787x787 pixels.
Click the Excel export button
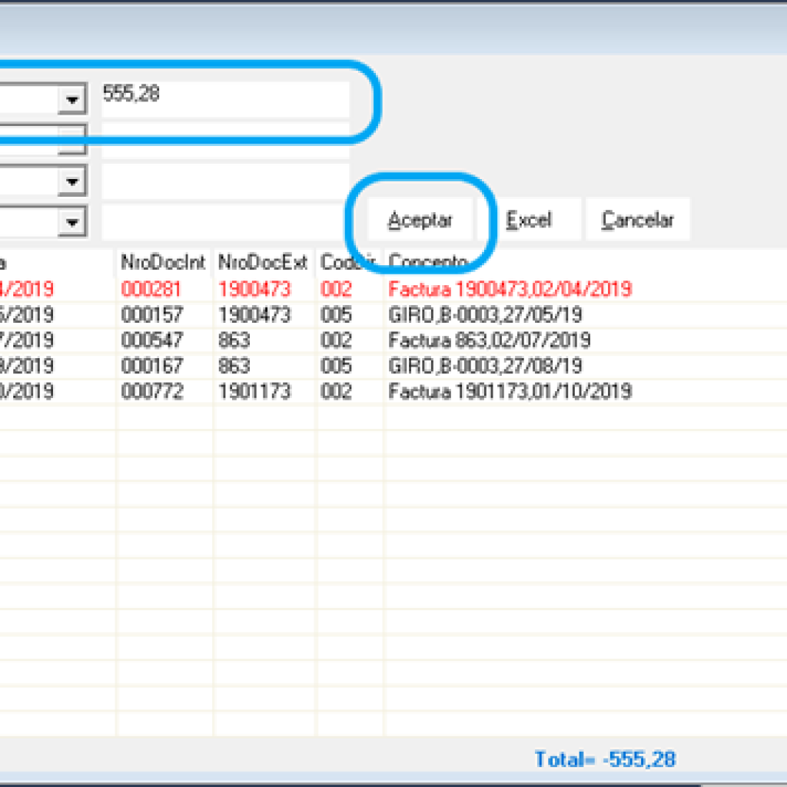[x=529, y=219]
